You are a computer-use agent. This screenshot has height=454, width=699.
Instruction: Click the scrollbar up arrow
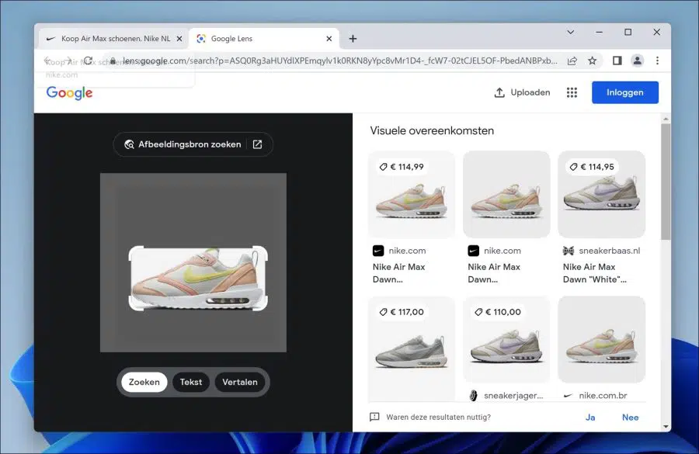tap(666, 119)
